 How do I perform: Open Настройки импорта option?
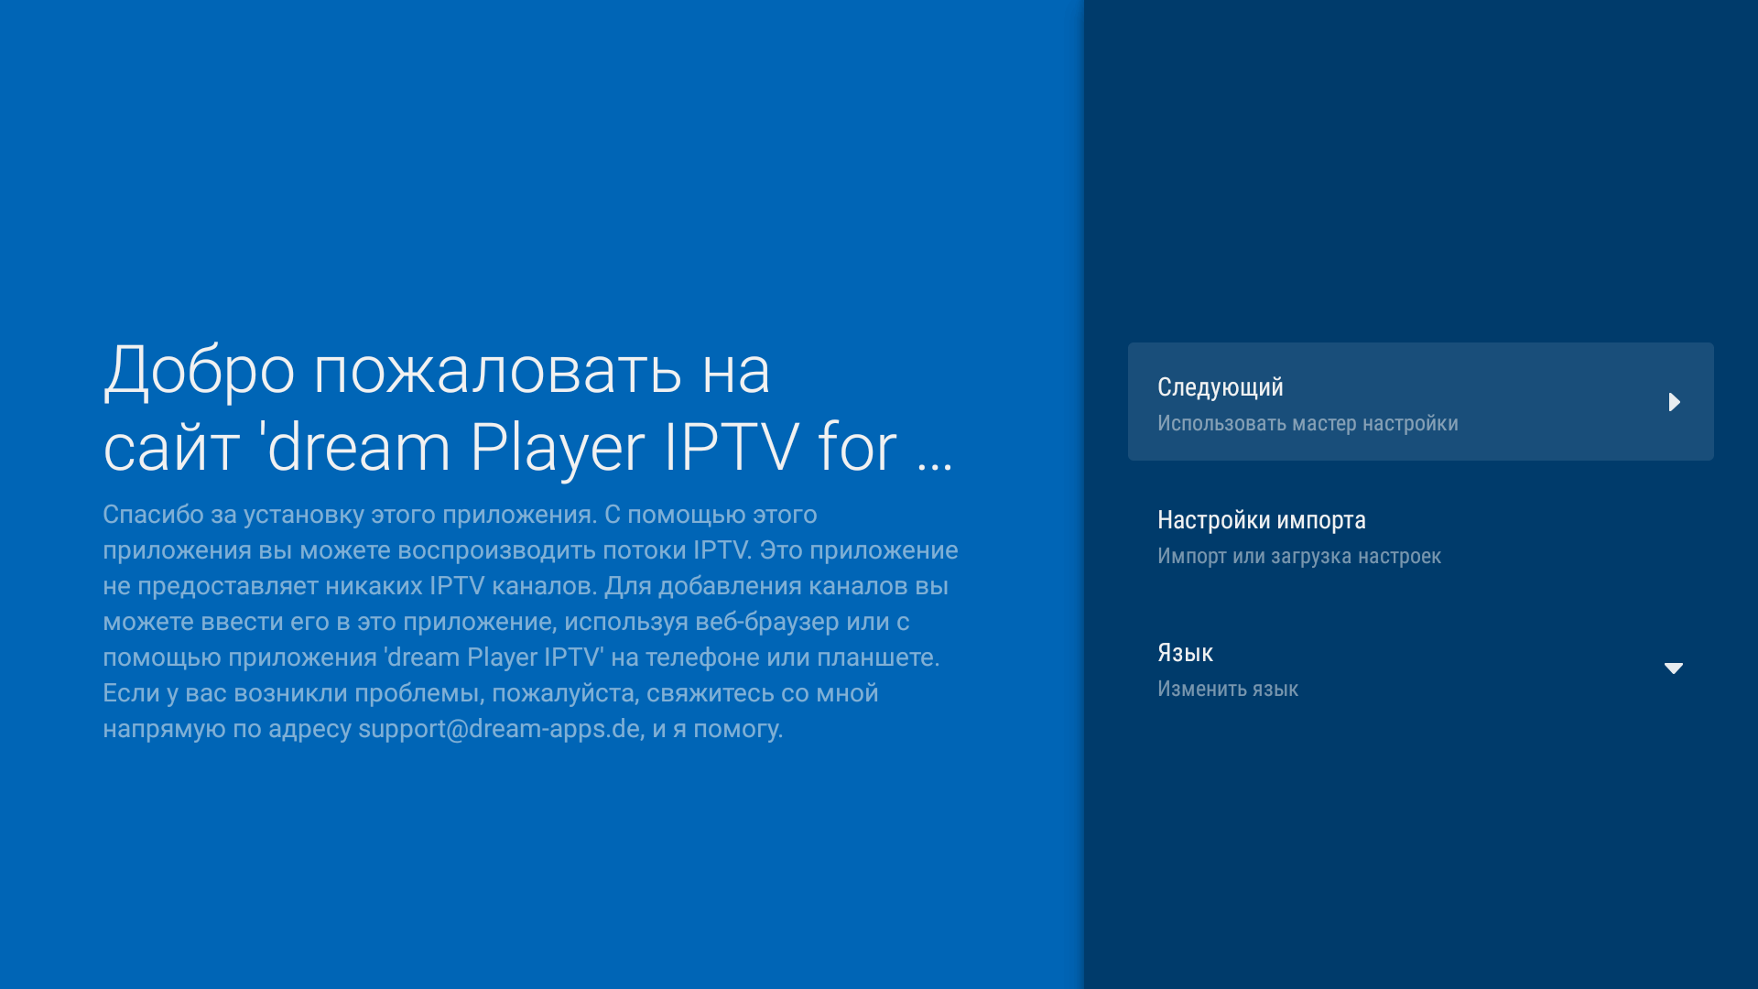tap(1419, 536)
